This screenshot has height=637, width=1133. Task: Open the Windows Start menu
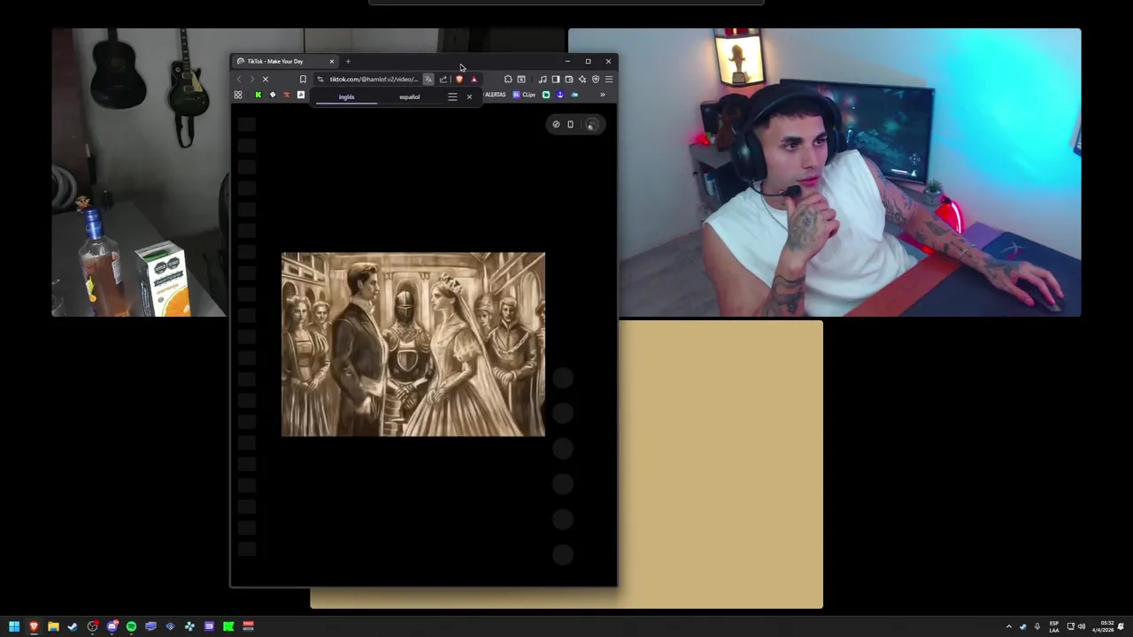[x=14, y=626]
